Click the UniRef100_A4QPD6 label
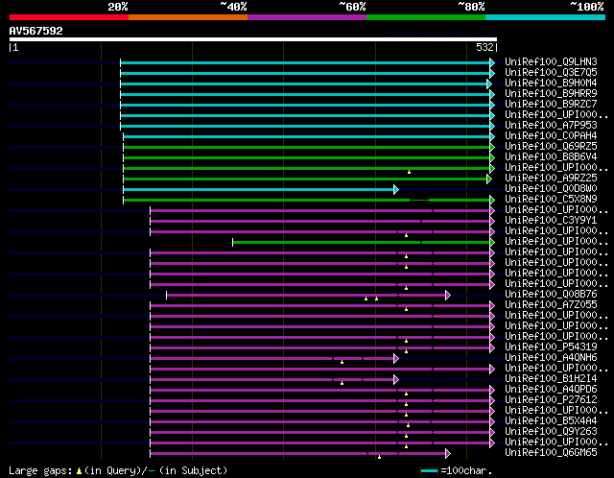This screenshot has width=614, height=478. (551, 390)
